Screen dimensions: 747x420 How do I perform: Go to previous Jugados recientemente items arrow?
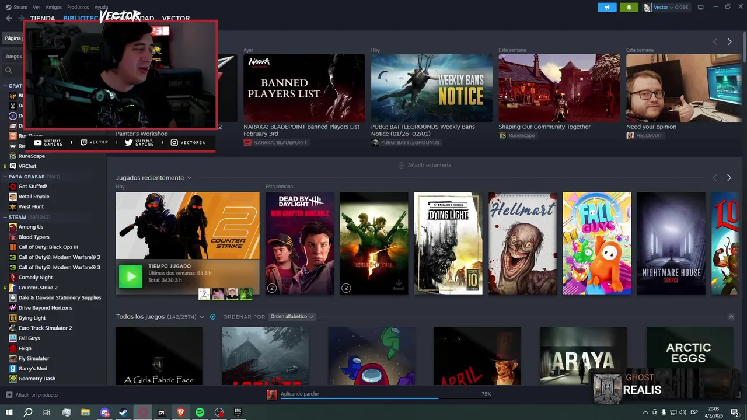(715, 178)
